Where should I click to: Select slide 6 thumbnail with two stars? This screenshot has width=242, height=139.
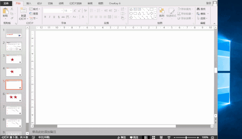(14, 97)
